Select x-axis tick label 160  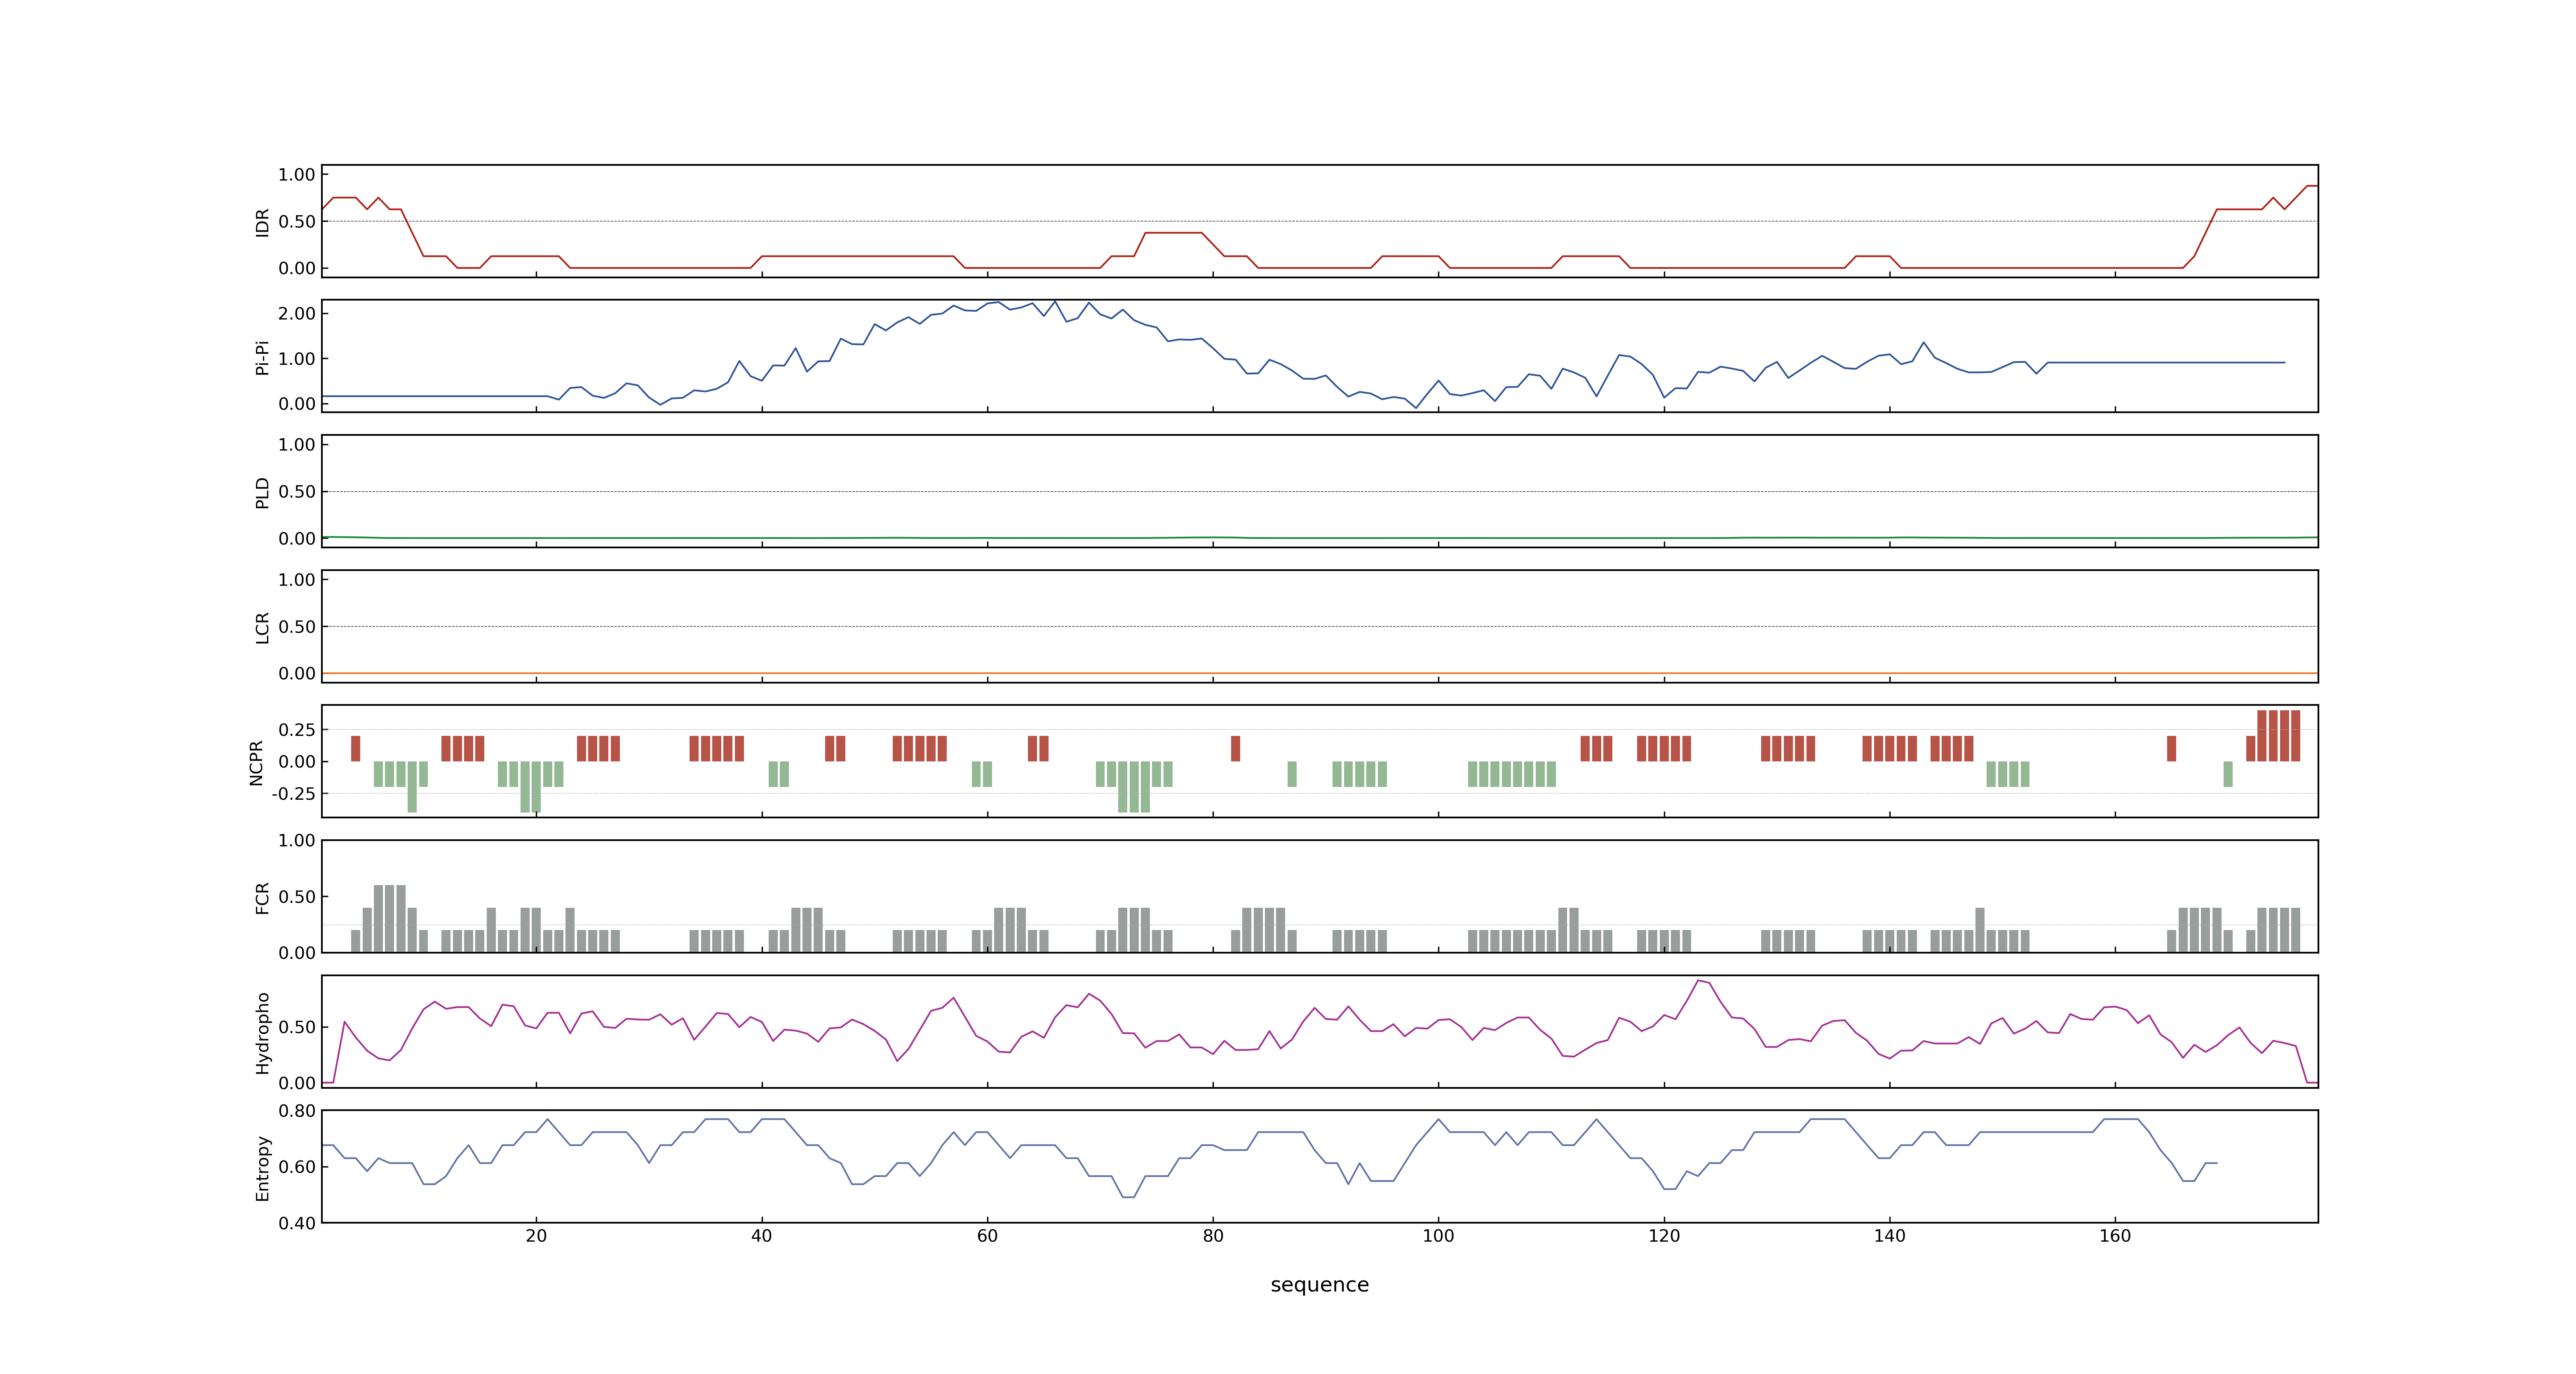tap(2115, 1235)
